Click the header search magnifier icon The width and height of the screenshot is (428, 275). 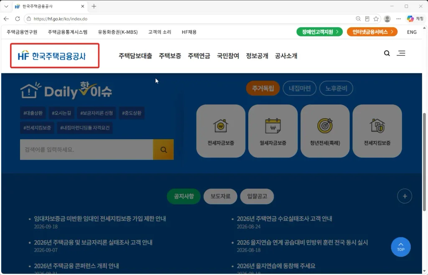point(387,53)
